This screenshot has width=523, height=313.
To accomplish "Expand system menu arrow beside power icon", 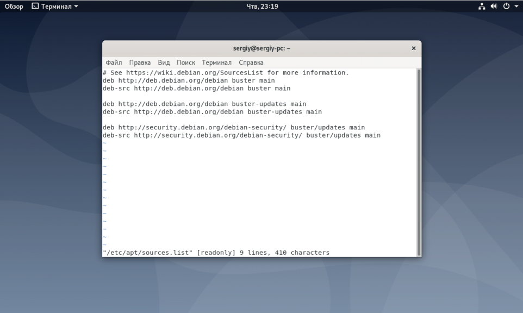I will tap(516, 7).
